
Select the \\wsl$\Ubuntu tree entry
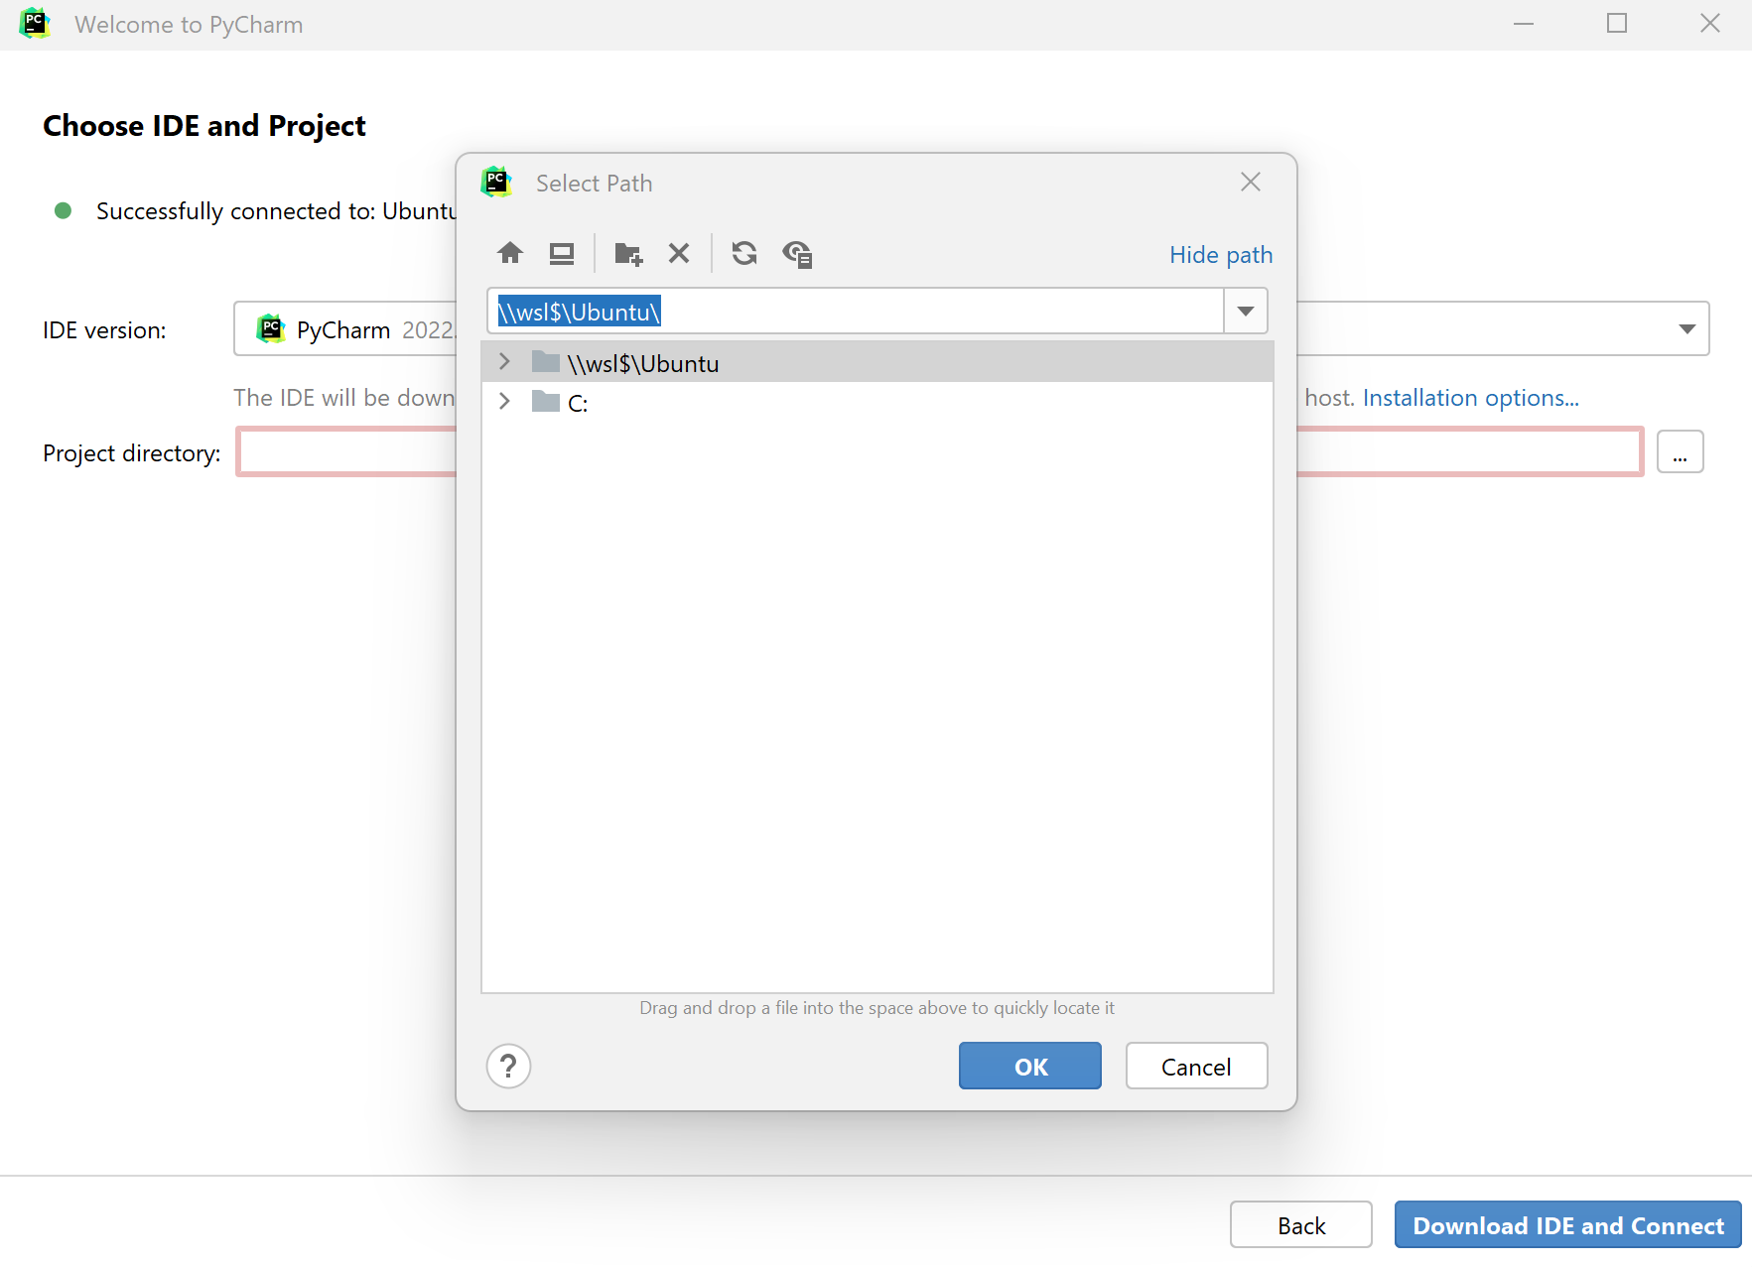[644, 362]
